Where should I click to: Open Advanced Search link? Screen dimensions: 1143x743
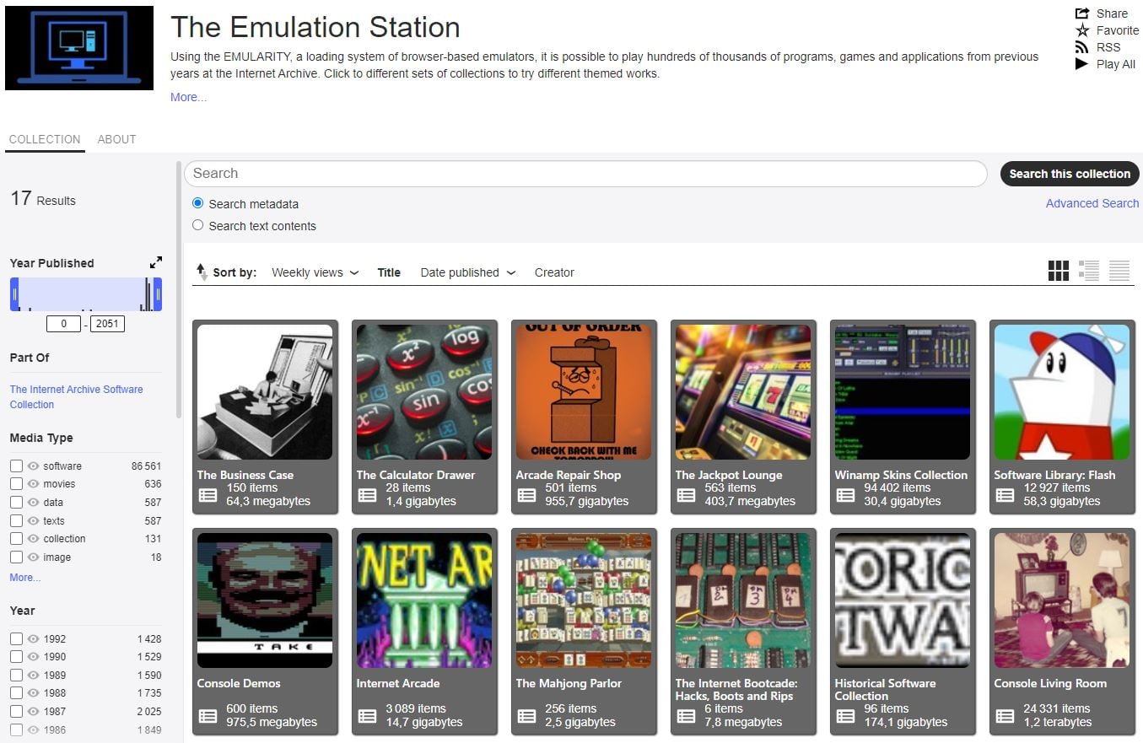[x=1092, y=203]
